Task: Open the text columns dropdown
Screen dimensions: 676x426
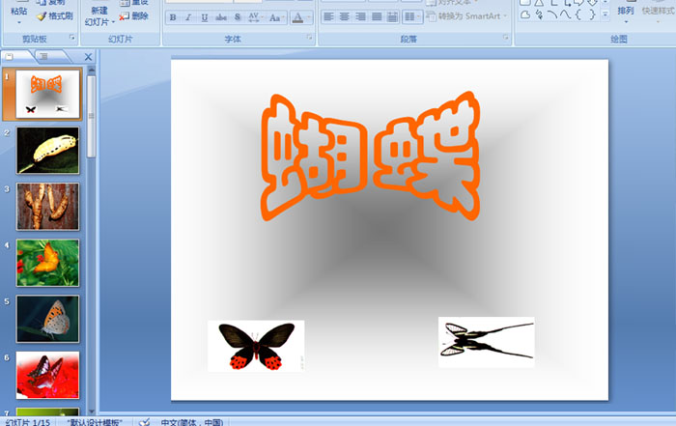Action: 411,16
